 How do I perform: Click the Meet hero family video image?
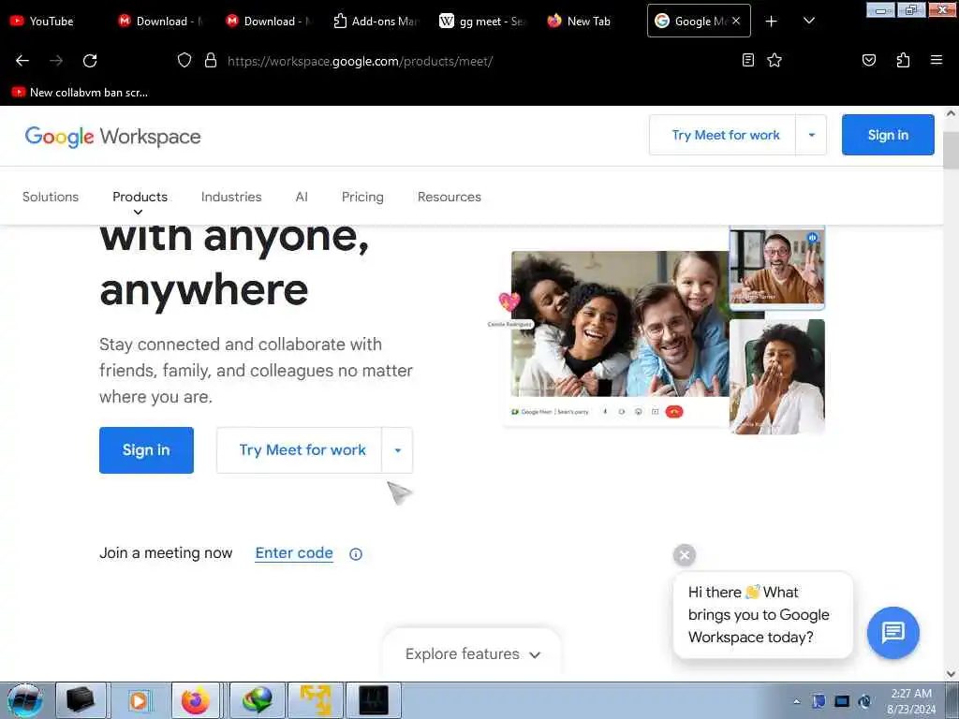point(620,324)
